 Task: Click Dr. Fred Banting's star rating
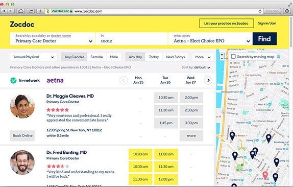coord(58,166)
